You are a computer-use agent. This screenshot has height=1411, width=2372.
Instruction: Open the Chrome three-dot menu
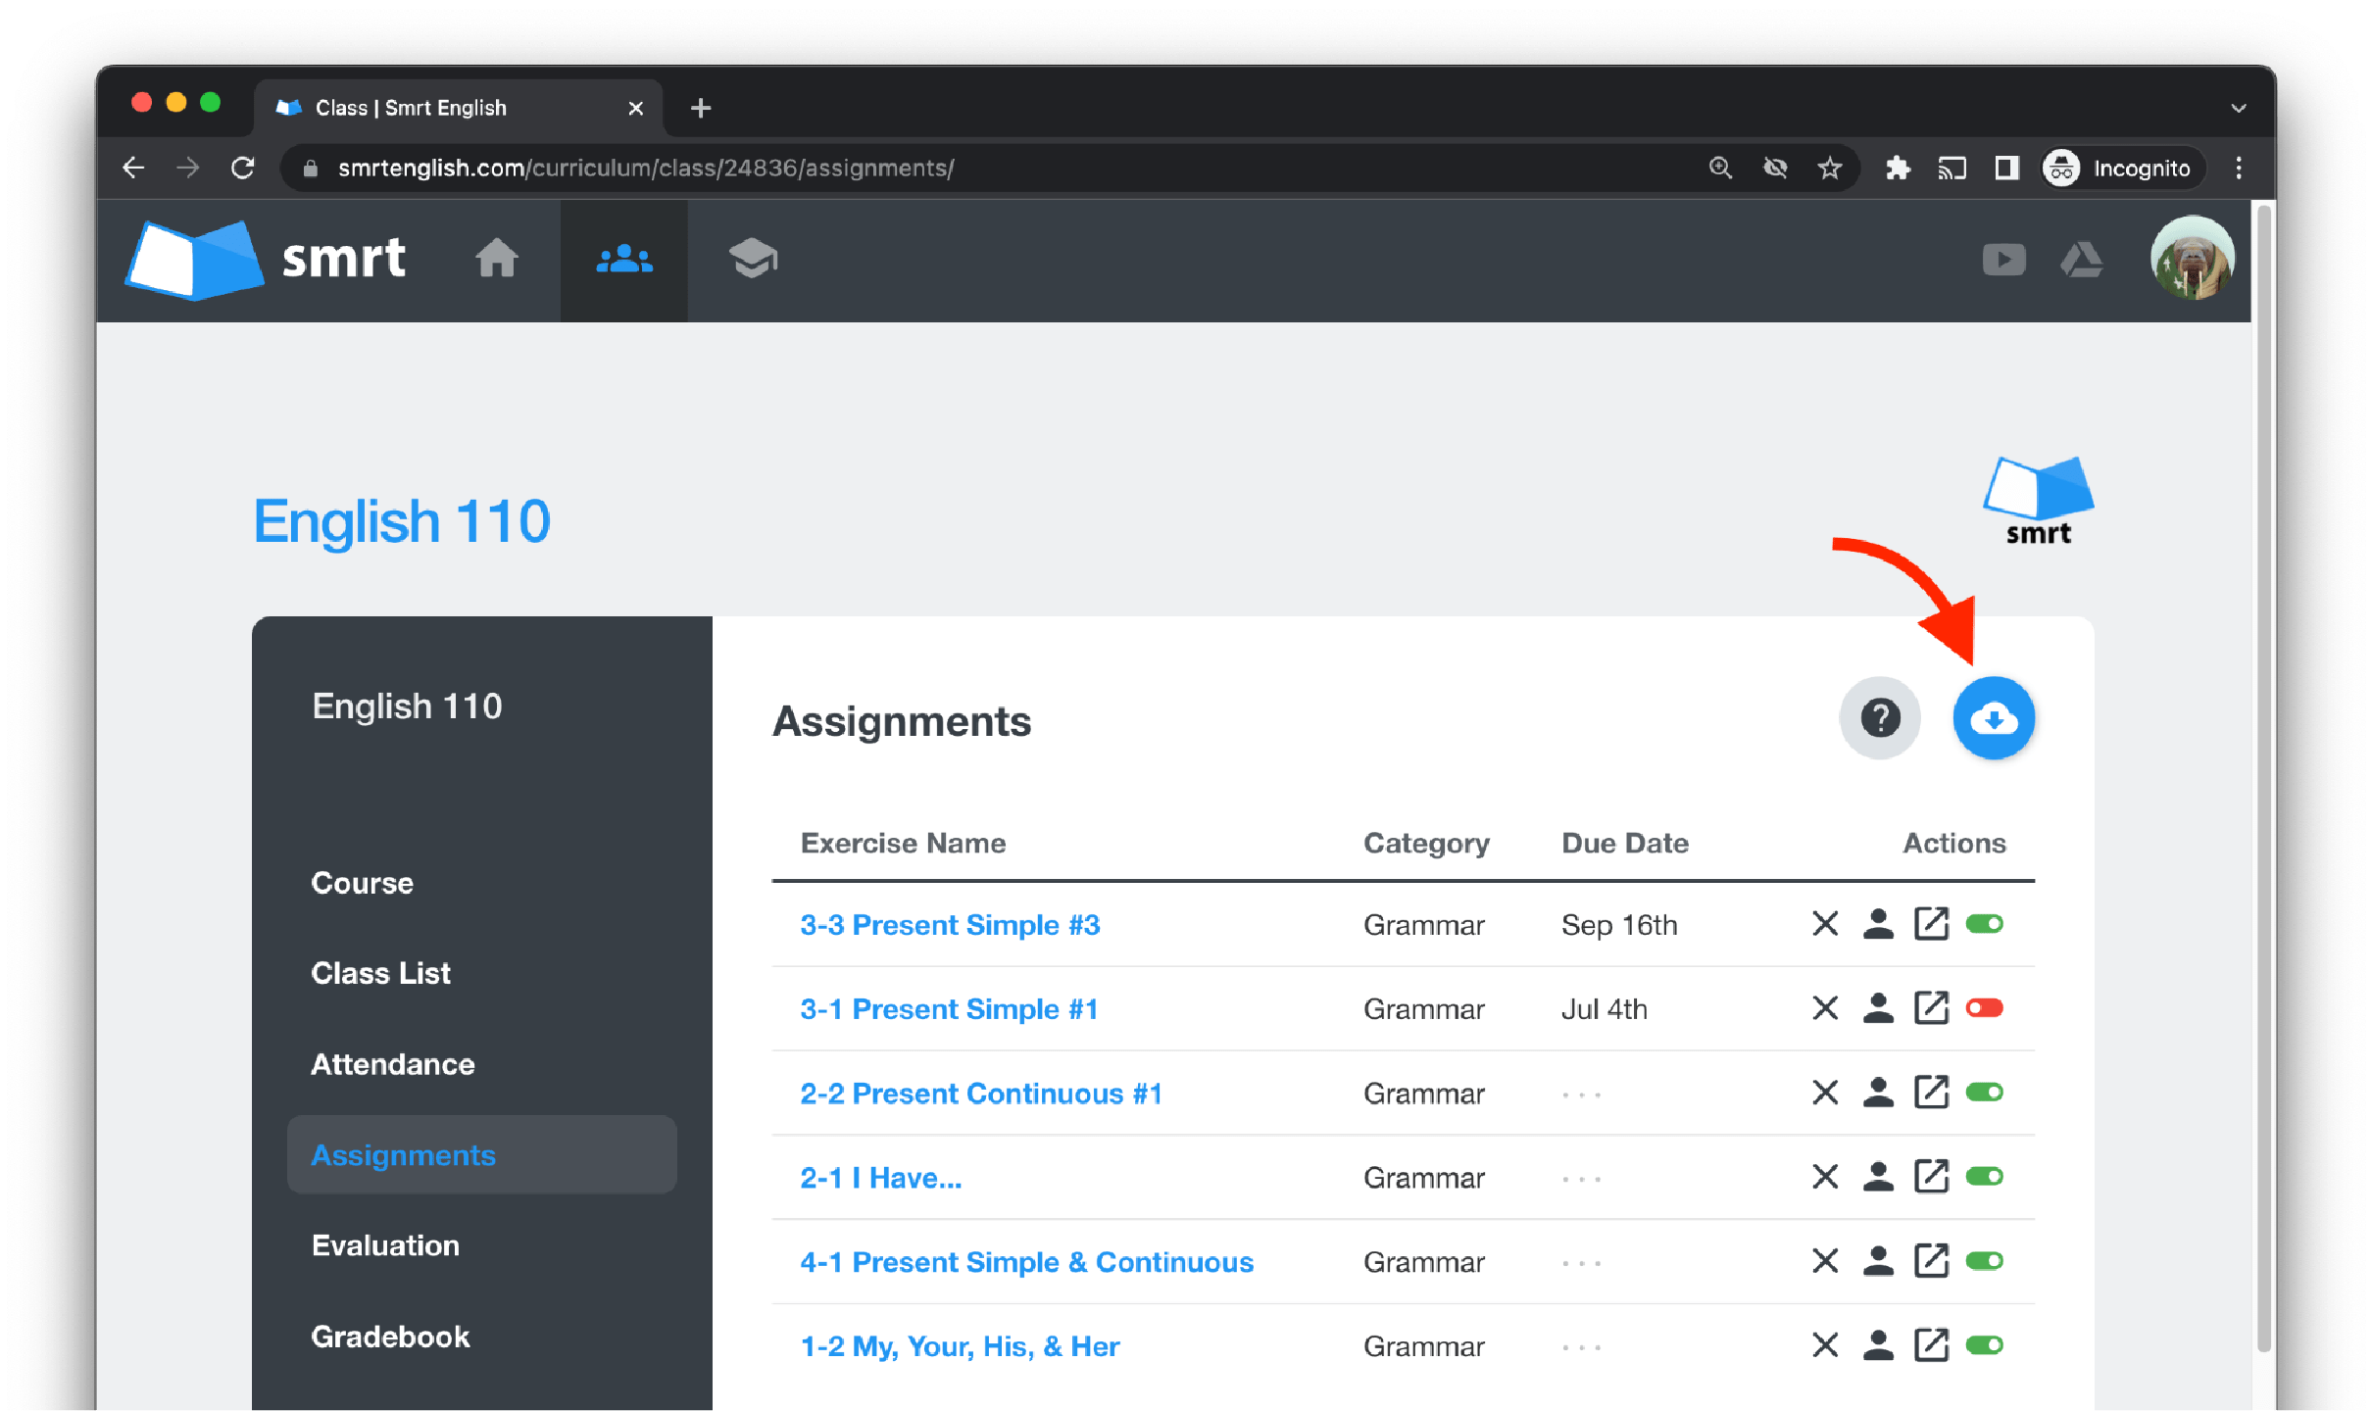(2238, 169)
